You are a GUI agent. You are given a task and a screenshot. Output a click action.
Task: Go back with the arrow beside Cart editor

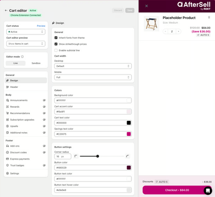pyautogui.click(x=6, y=10)
